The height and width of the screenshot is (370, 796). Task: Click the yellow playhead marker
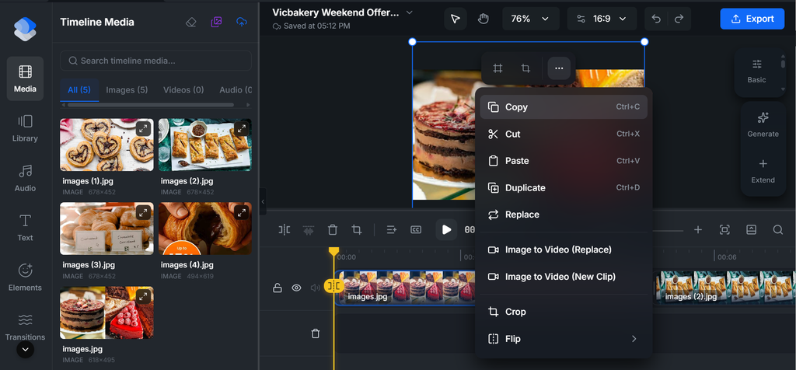tap(333, 252)
